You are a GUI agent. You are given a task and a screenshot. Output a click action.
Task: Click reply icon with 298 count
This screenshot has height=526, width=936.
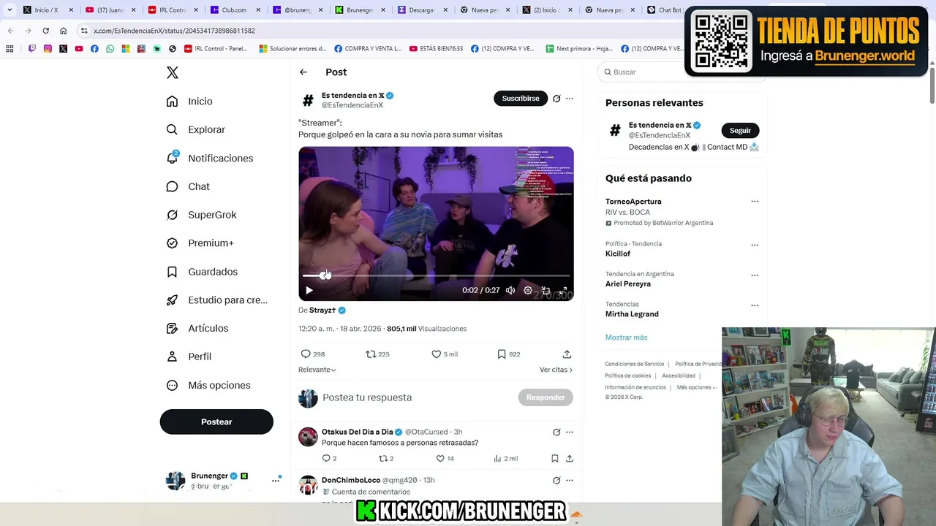point(313,354)
